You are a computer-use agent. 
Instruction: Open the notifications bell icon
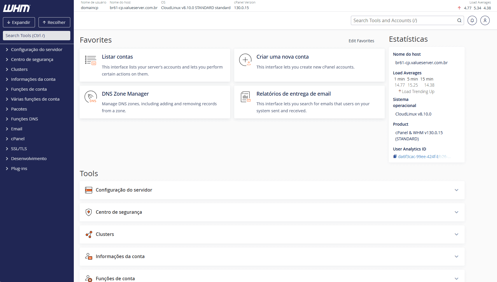tap(472, 20)
